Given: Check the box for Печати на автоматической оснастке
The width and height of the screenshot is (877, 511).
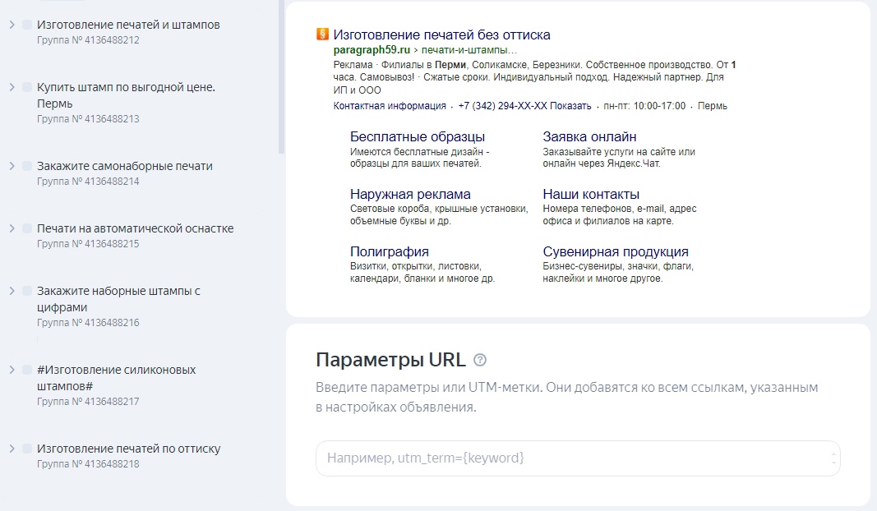Looking at the screenshot, I should (27, 228).
